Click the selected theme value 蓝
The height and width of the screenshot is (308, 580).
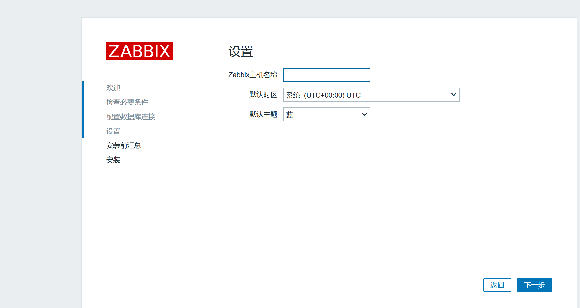[x=290, y=115]
